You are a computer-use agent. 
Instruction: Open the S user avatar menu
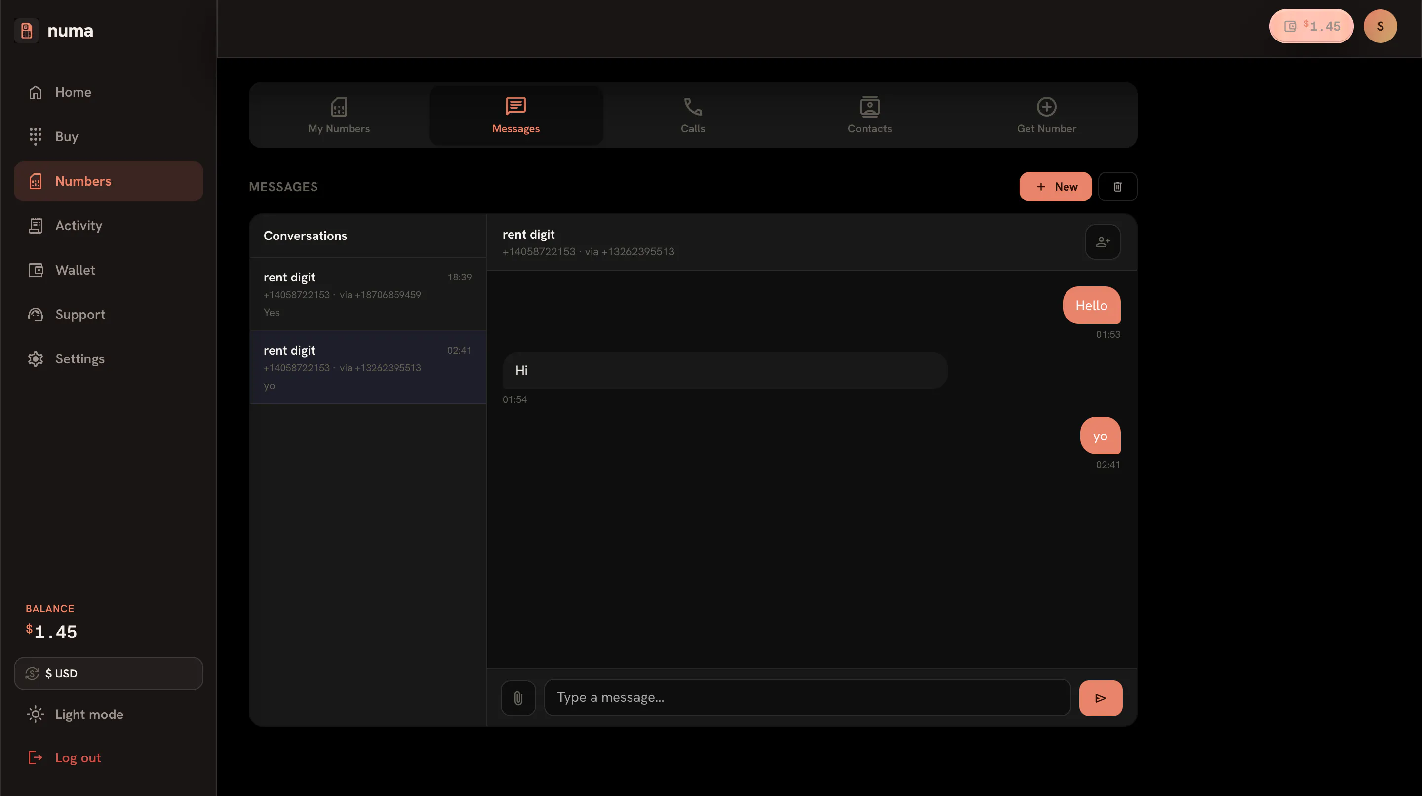click(x=1380, y=26)
